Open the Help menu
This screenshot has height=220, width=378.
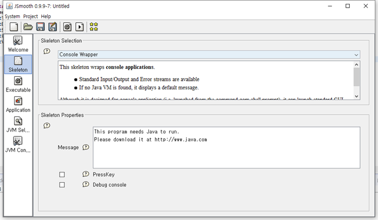click(46, 16)
